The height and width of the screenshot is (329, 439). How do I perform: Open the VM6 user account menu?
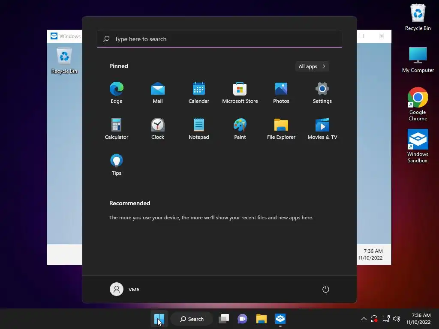coord(125,289)
